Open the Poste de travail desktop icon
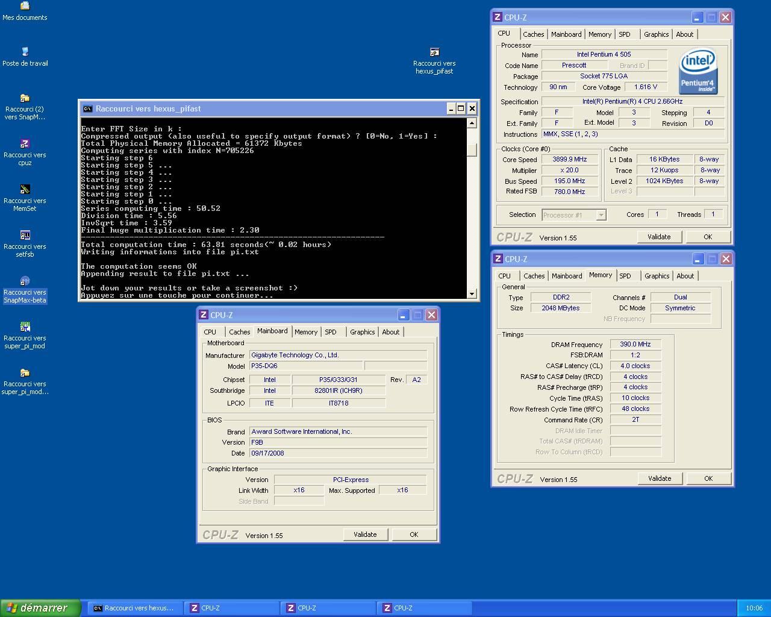This screenshot has height=617, width=771. click(25, 57)
